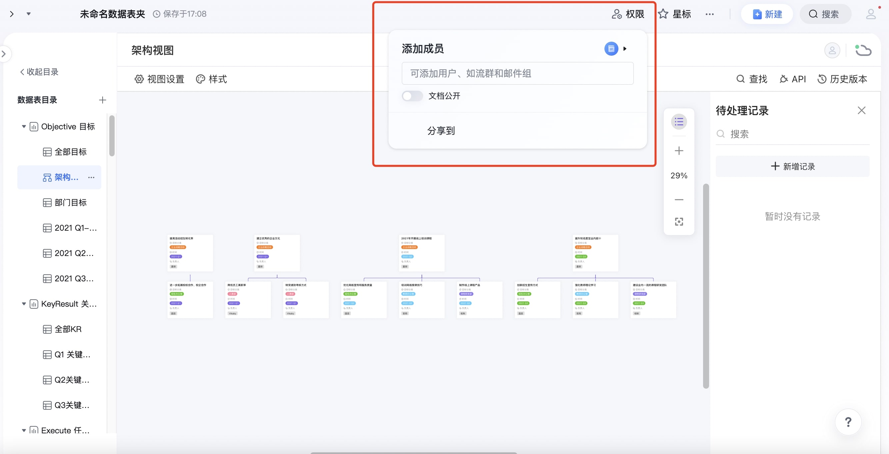Image resolution: width=889 pixels, height=454 pixels.
Task: Open the 样式 style menu
Action: click(211, 79)
